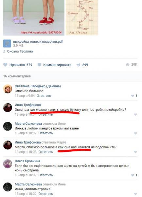Click the speech bubble icon by Комментировать
The image size is (142, 197).
[39, 65]
